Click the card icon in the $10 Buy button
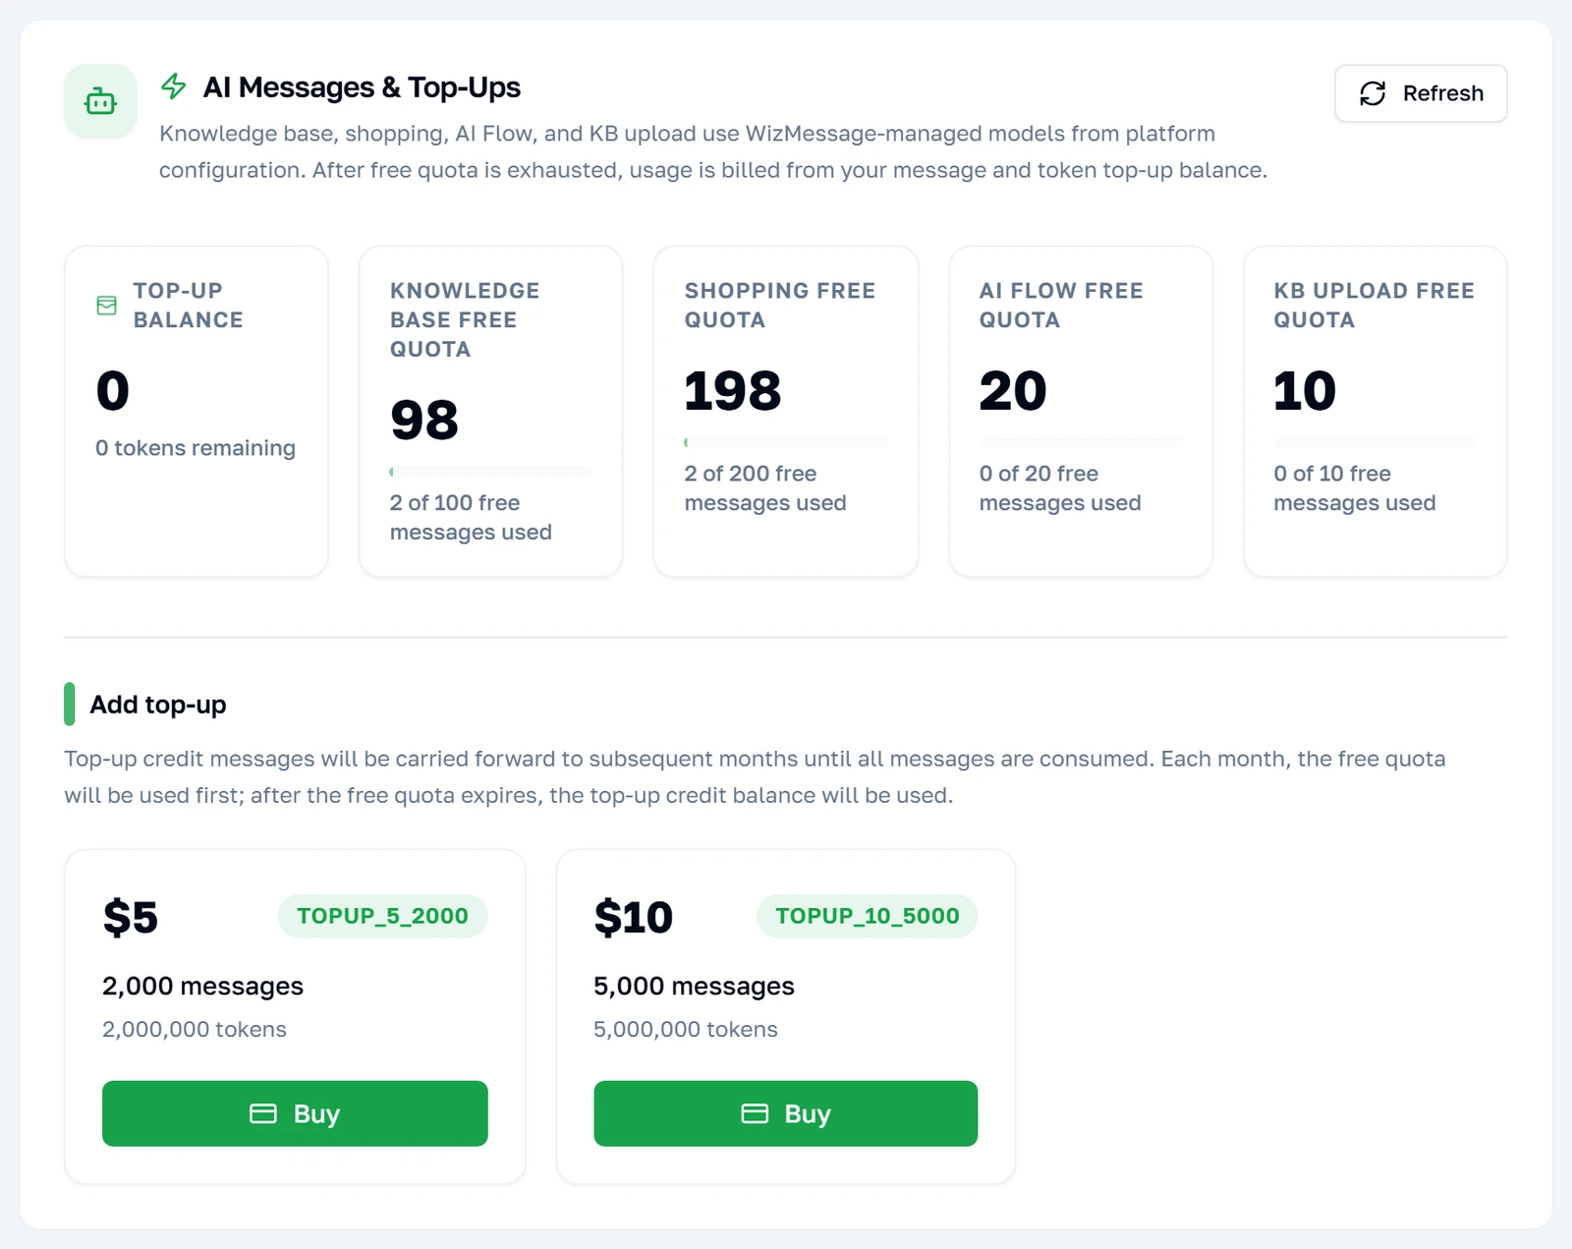Image resolution: width=1572 pixels, height=1249 pixels. (755, 1113)
